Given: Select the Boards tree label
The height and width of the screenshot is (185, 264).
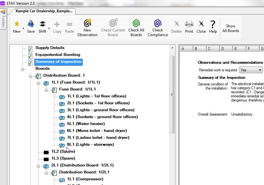Looking at the screenshot, I should tap(43, 68).
